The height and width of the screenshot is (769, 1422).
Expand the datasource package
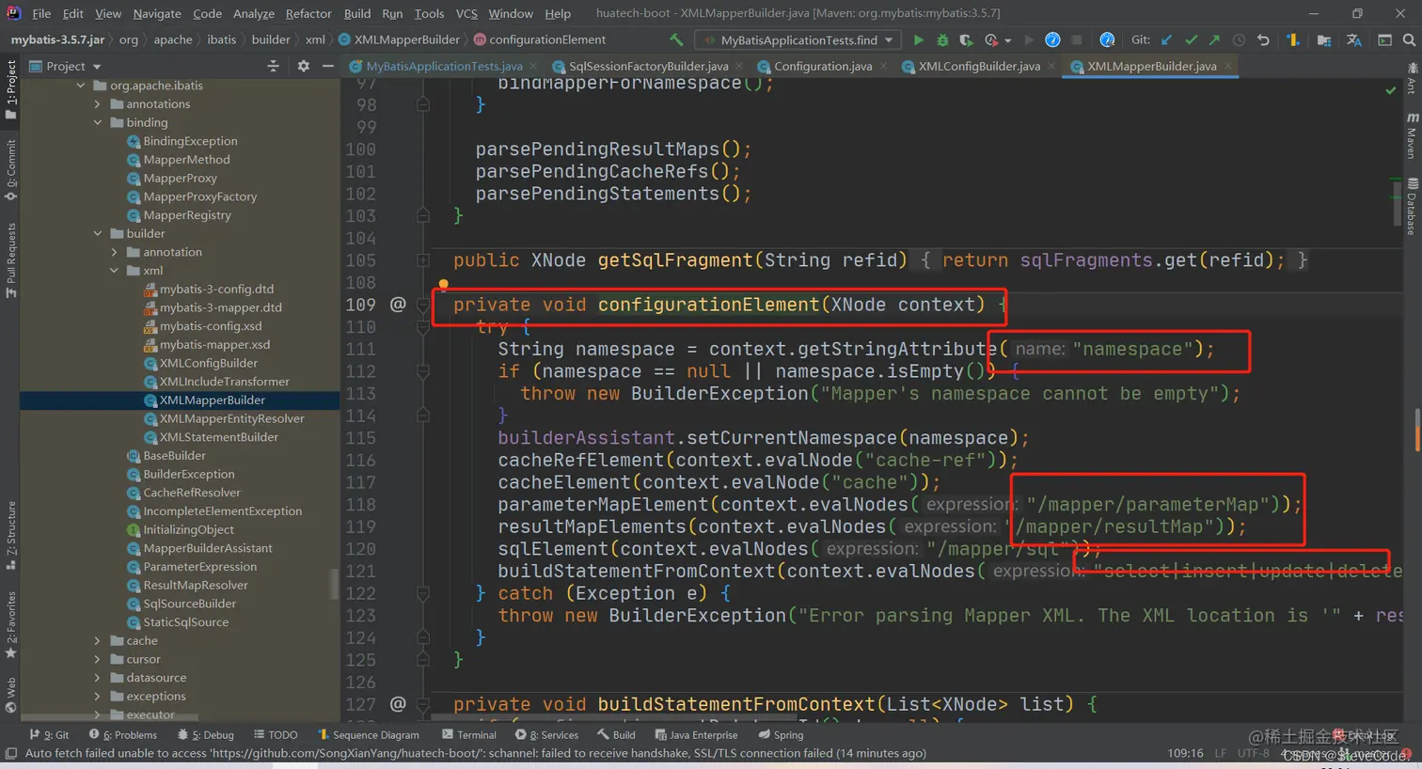(97, 678)
